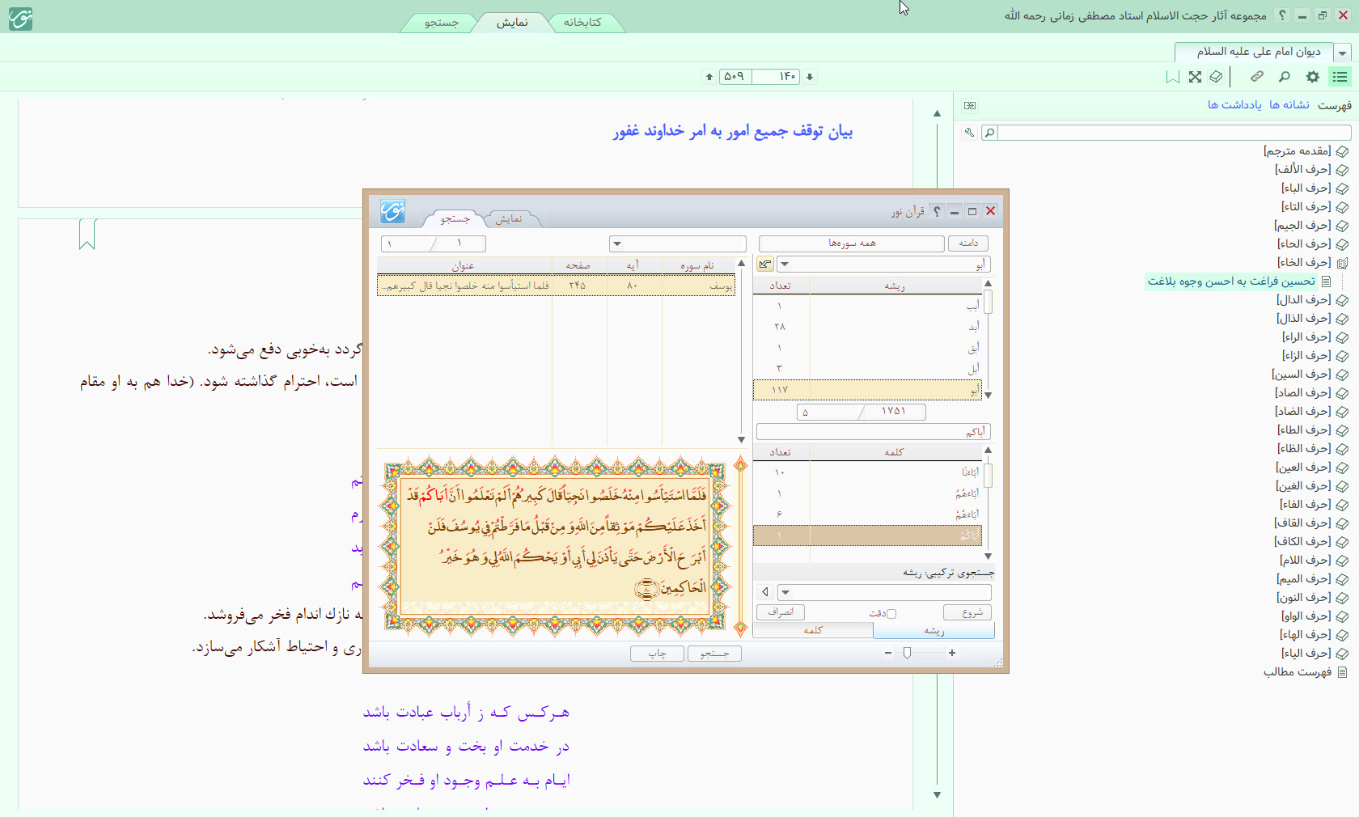Click the bookmark icon in main toolbar

(1172, 77)
